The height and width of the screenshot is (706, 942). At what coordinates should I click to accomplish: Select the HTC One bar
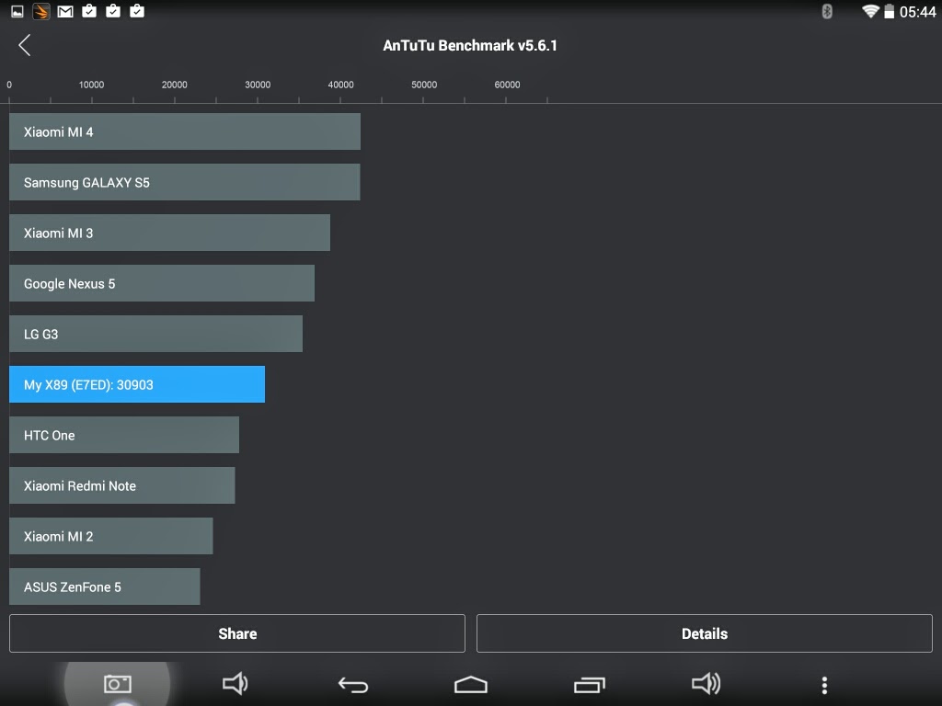[124, 435]
